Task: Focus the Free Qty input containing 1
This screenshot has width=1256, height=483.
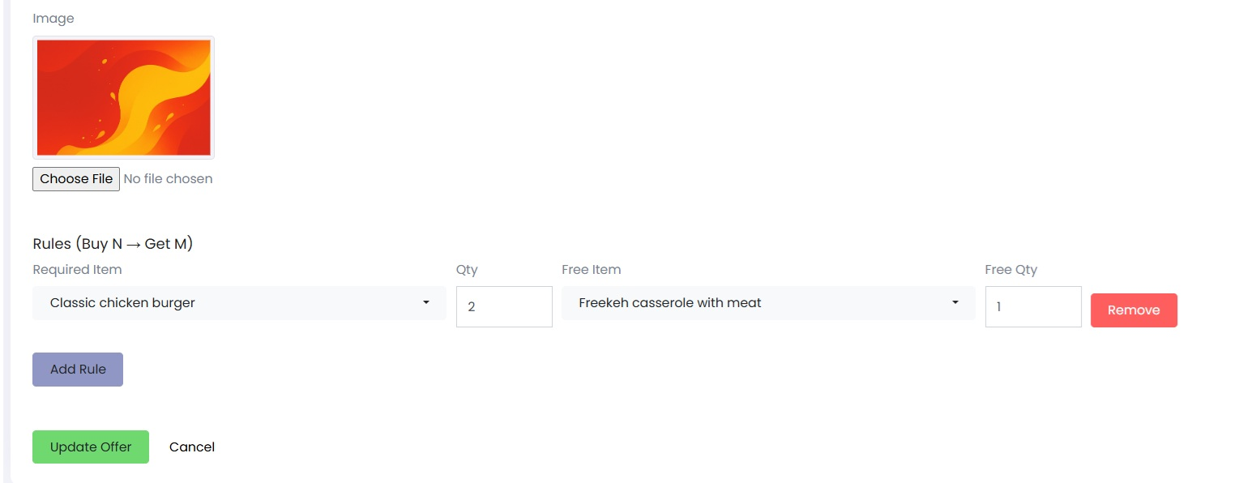Action: [x=1033, y=307]
